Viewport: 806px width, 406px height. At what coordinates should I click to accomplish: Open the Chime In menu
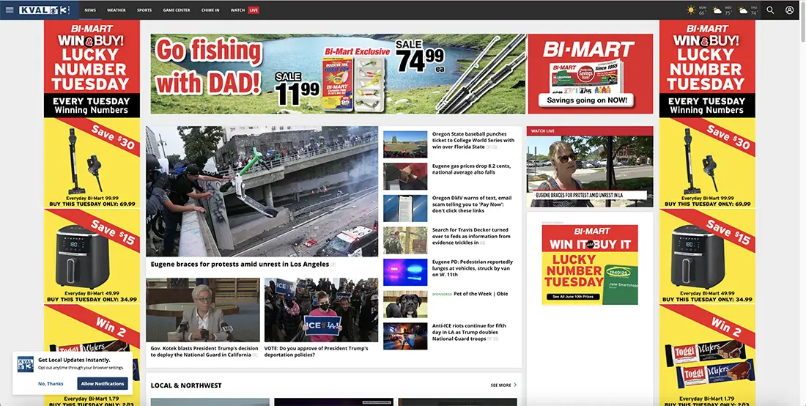point(210,10)
